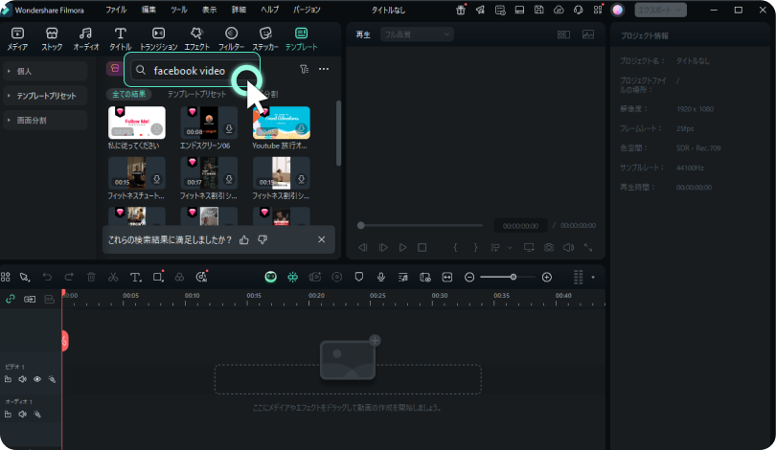Image resolution: width=776 pixels, height=450 pixels.
Task: Click the preview playhead slider
Action: [x=361, y=226]
